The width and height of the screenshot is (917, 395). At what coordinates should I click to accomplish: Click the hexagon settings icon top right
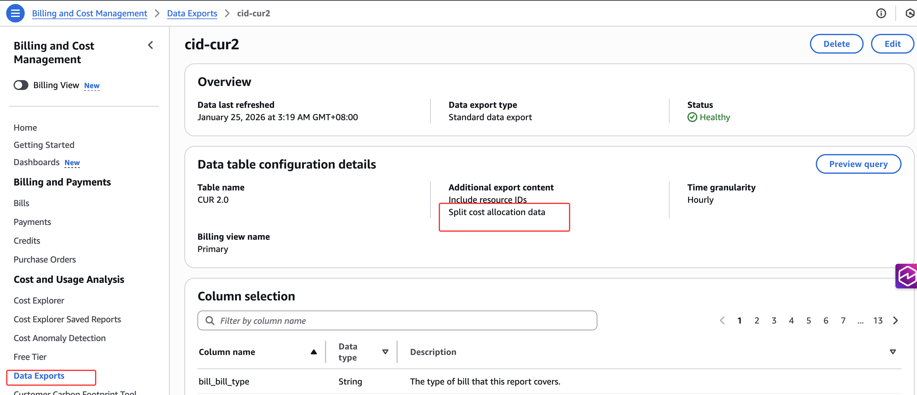[x=910, y=14]
